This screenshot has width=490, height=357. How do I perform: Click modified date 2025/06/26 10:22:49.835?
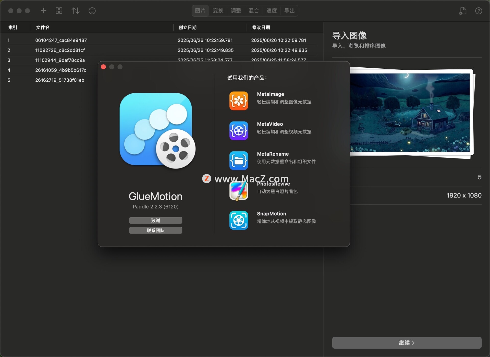(x=279, y=50)
